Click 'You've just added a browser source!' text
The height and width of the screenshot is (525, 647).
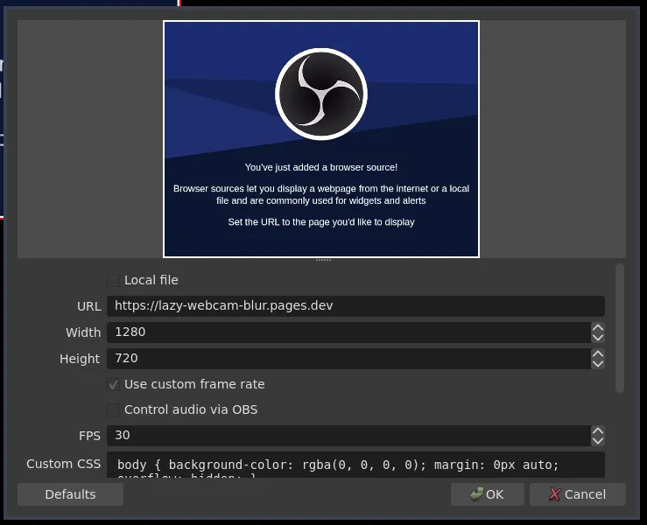[x=321, y=167]
